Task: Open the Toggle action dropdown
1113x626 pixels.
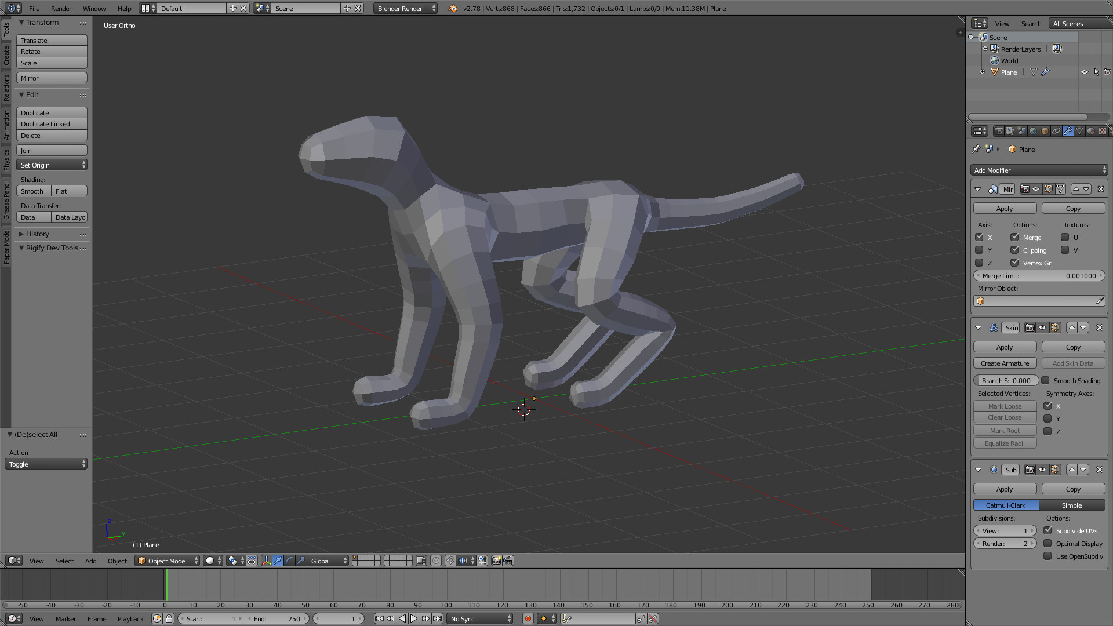Action: pos(46,464)
